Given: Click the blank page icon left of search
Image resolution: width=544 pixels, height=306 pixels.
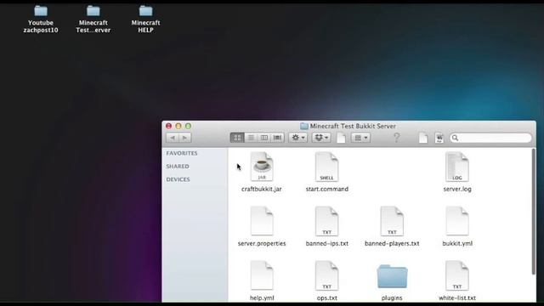Looking at the screenshot, I should 423,138.
